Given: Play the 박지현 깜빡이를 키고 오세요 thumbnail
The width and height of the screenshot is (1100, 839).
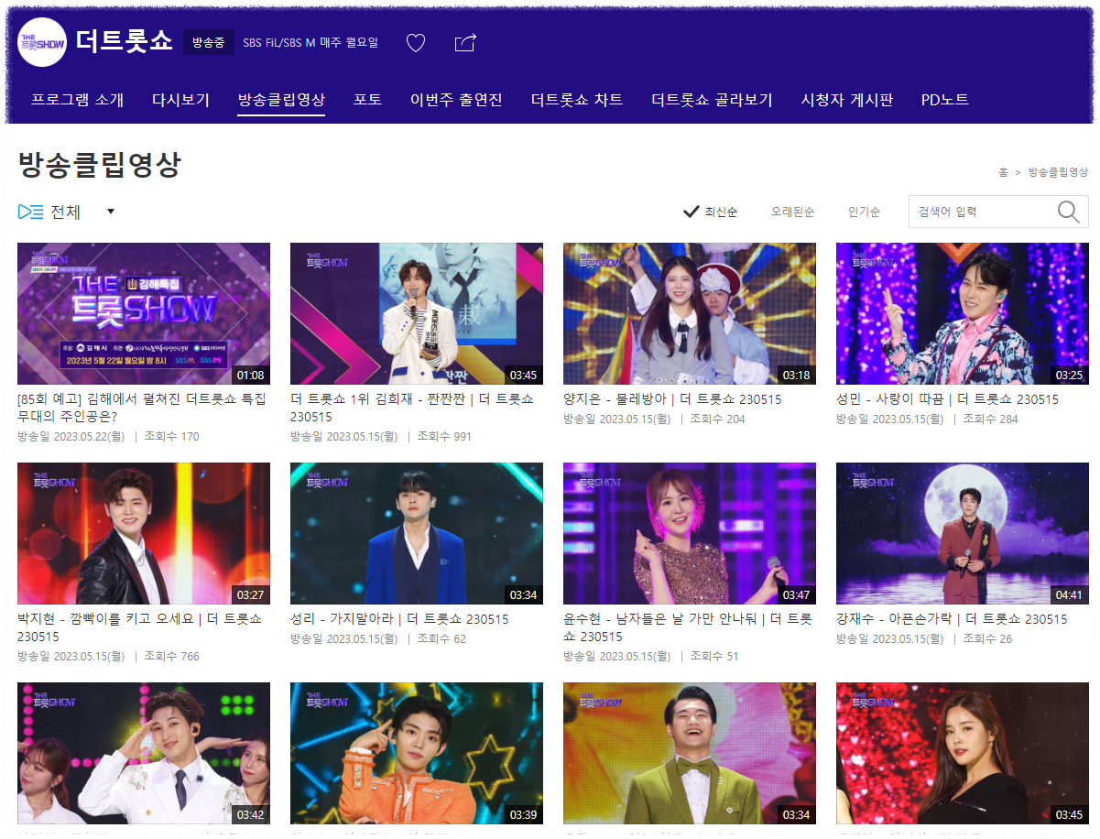Looking at the screenshot, I should [x=144, y=533].
